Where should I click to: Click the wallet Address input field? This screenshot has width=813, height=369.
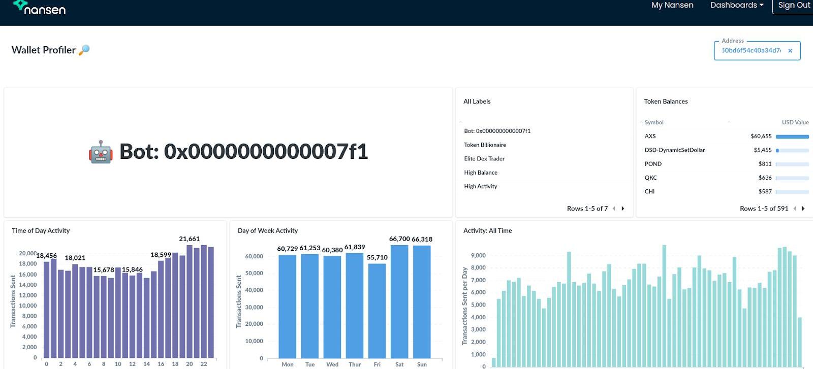751,51
